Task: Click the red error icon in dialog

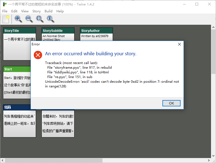Action: (38, 55)
